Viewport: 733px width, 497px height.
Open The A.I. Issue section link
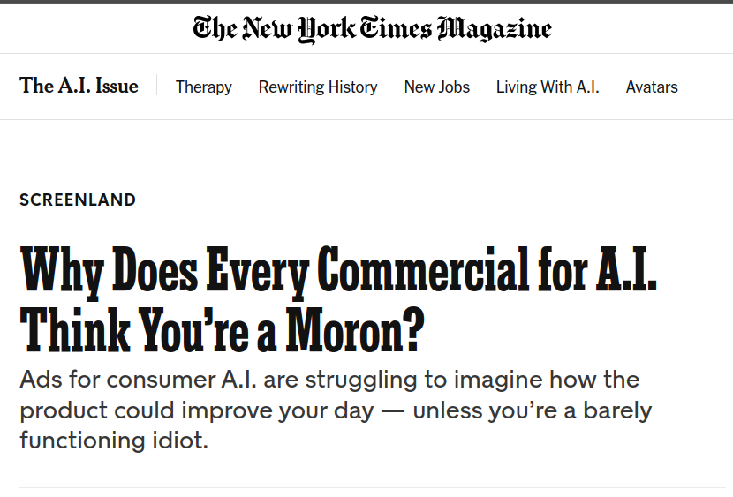tap(79, 86)
